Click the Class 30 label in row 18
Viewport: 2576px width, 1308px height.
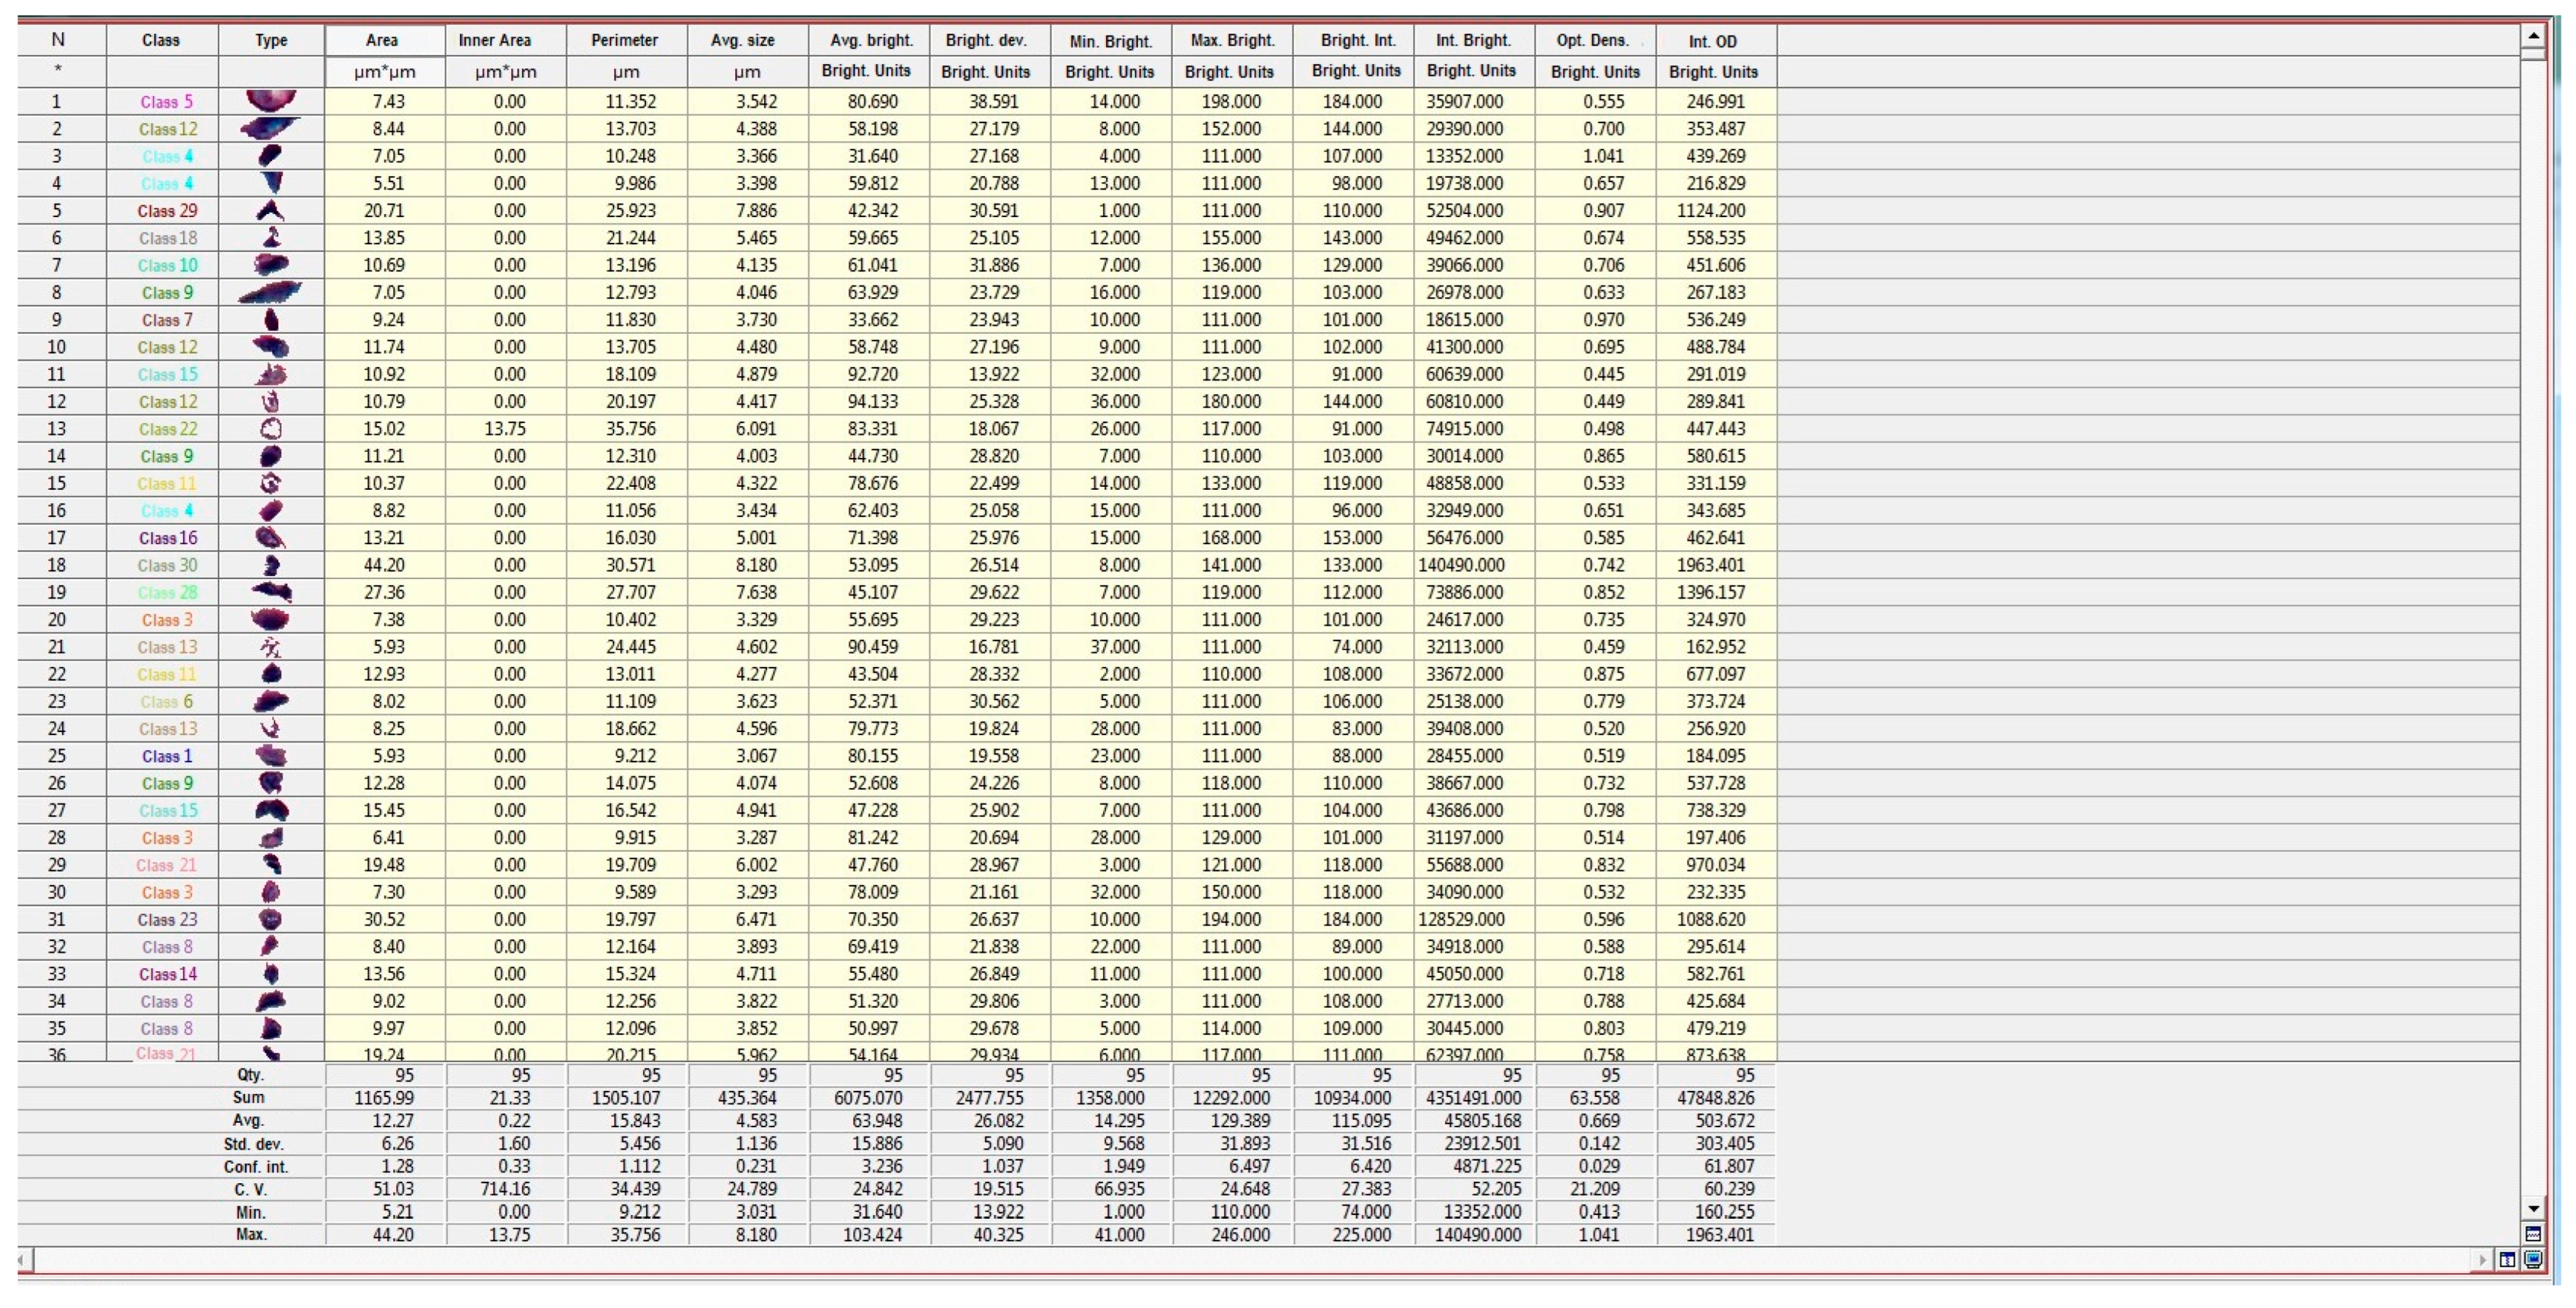coord(167,565)
